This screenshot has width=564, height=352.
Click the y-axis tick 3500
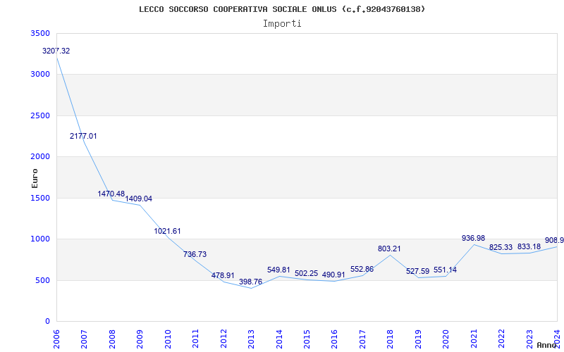point(41,33)
